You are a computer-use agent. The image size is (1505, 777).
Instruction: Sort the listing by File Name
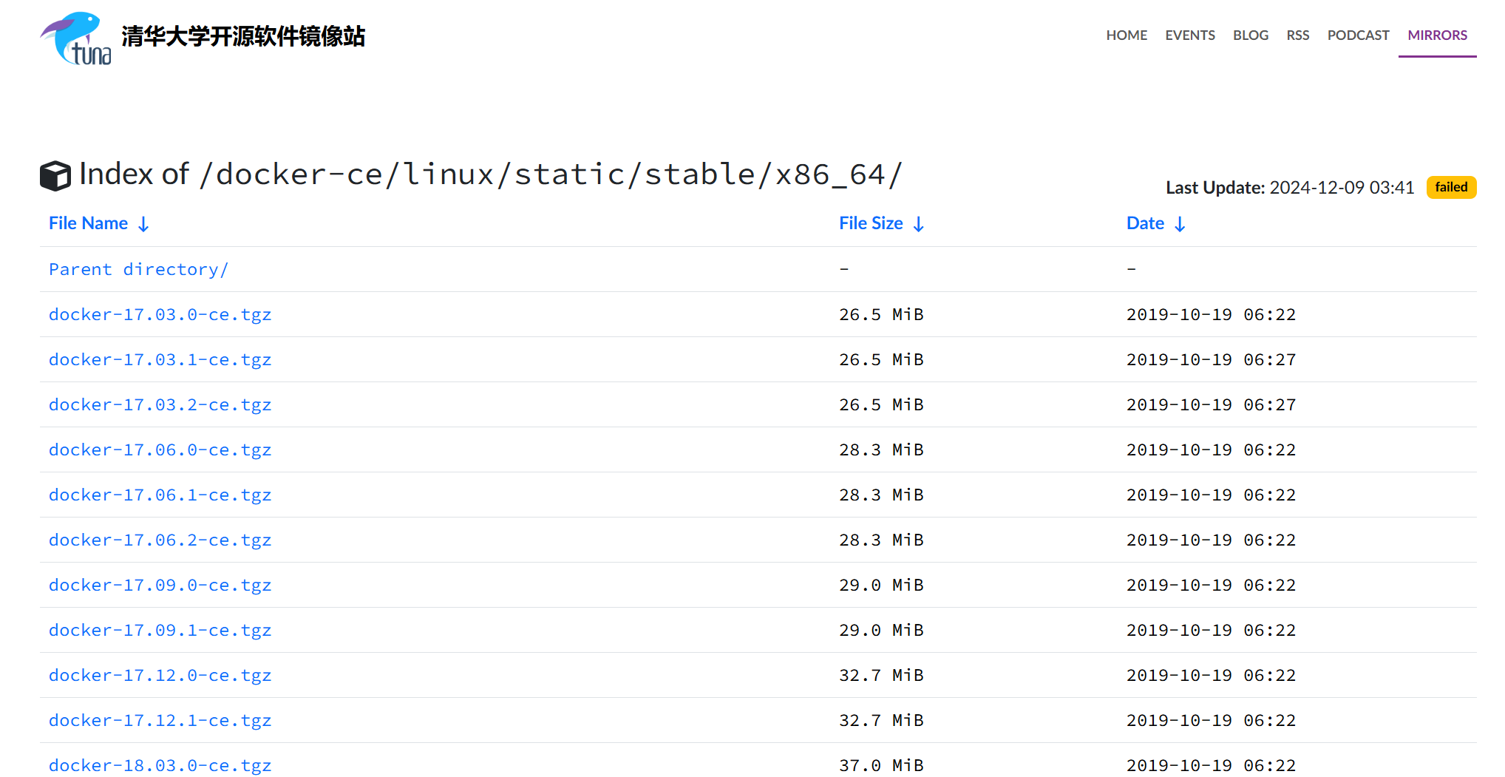coord(88,223)
